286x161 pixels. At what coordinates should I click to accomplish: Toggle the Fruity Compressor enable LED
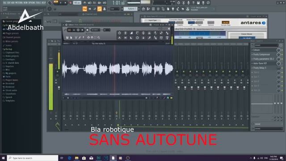point(282,55)
